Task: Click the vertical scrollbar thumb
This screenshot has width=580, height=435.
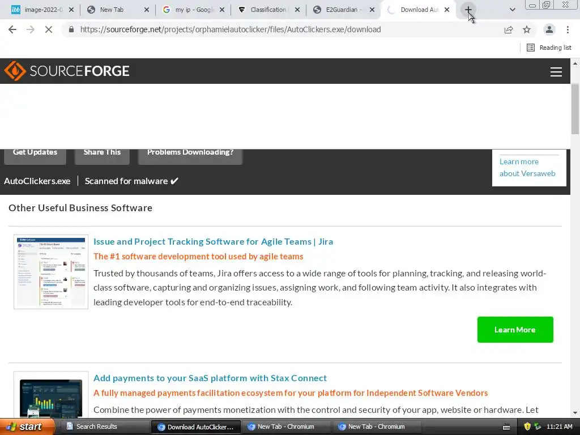Action: pos(575,109)
